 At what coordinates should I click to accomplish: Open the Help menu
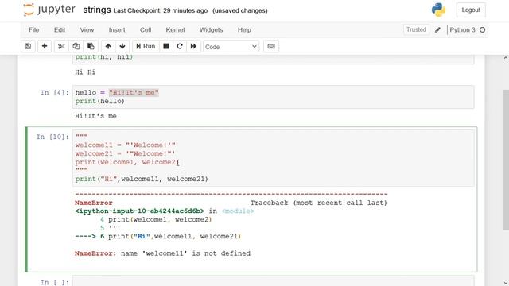tap(244, 30)
